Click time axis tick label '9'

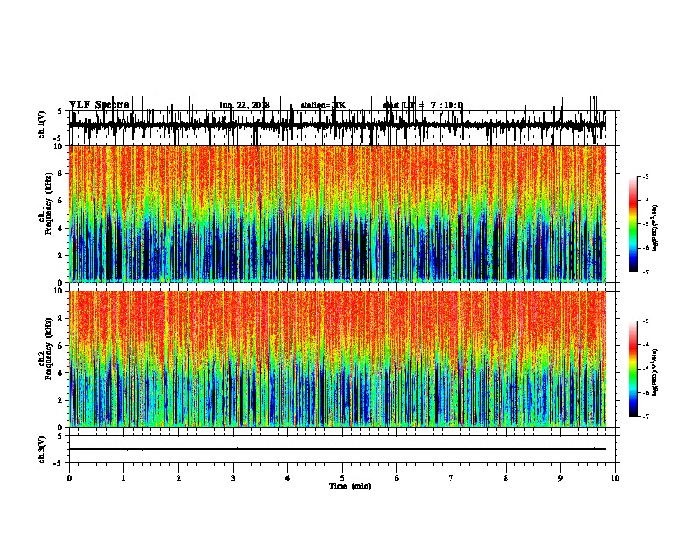(x=560, y=478)
